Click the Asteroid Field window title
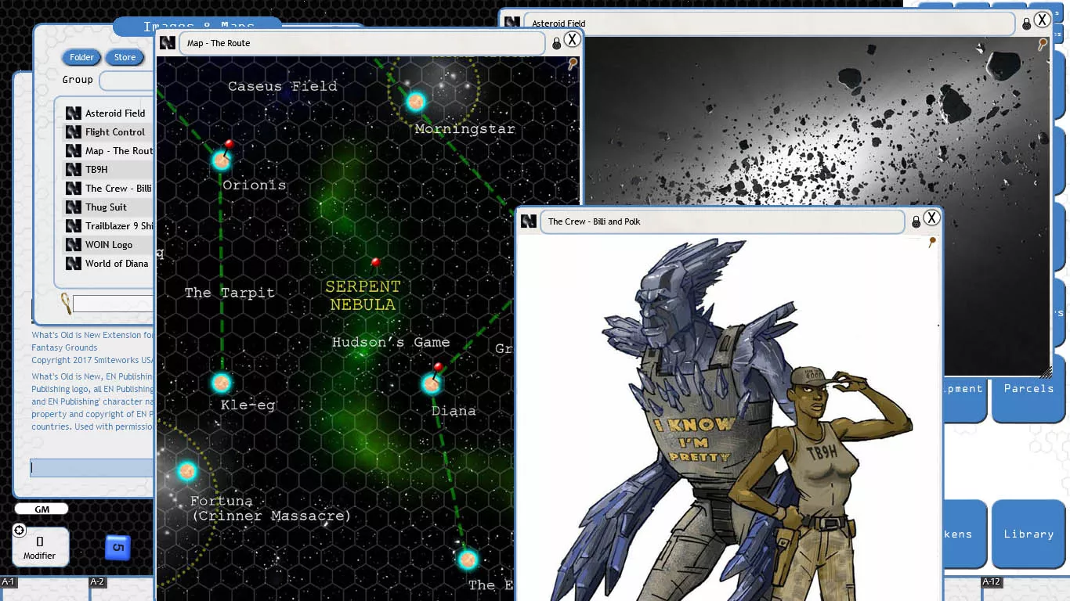 558,24
